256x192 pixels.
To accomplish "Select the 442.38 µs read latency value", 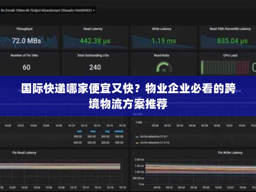I will [95, 41].
